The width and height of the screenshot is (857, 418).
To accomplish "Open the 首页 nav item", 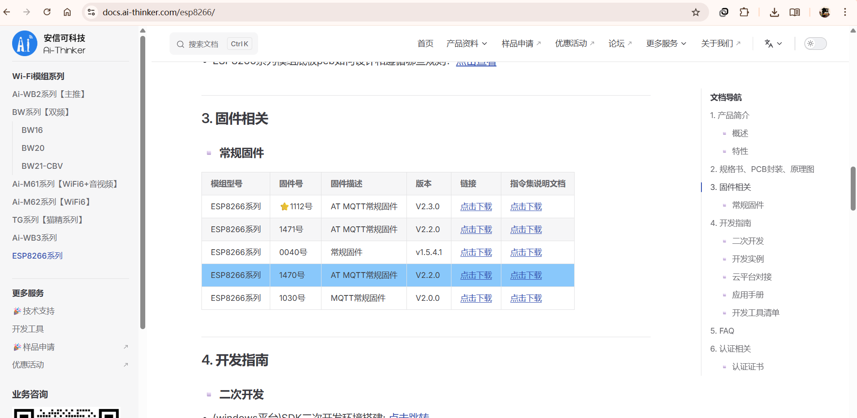I will 425,44.
